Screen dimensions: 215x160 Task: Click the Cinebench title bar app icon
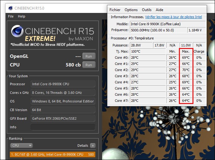[10, 8]
